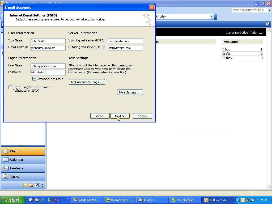This screenshot has height=204, width=272.
Task: Click the Customize Outlook Today link
Action: (243, 33)
